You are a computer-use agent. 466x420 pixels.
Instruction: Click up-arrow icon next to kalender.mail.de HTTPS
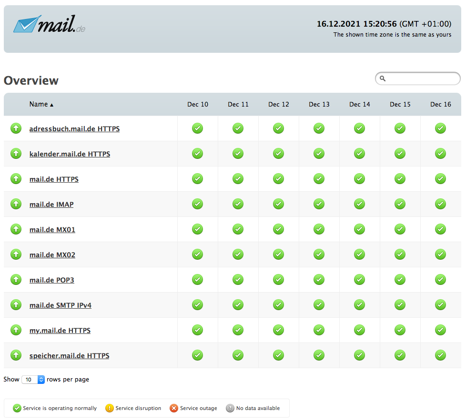[16, 154]
